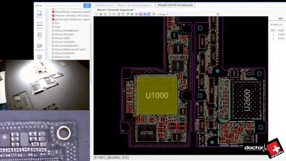The width and height of the screenshot is (286, 161).
Task: Toggle the blue arrow toolbar icon
Action: (145, 14)
